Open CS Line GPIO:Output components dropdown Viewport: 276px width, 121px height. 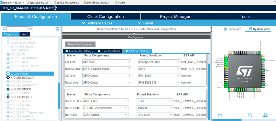107,76
